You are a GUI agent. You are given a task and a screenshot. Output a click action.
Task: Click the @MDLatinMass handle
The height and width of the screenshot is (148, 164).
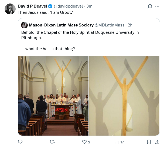[x=109, y=25]
